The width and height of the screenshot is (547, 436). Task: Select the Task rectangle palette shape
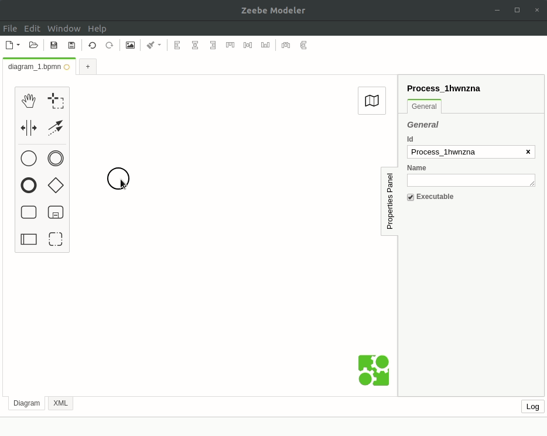(x=29, y=212)
